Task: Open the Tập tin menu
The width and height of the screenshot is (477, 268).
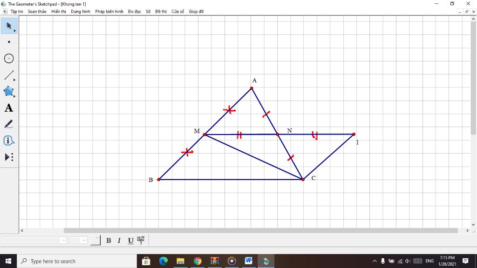Action: click(x=17, y=12)
